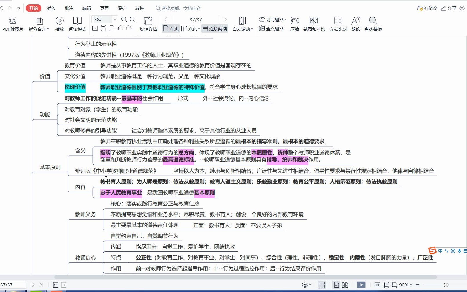Open the 插入 tab

(51, 8)
